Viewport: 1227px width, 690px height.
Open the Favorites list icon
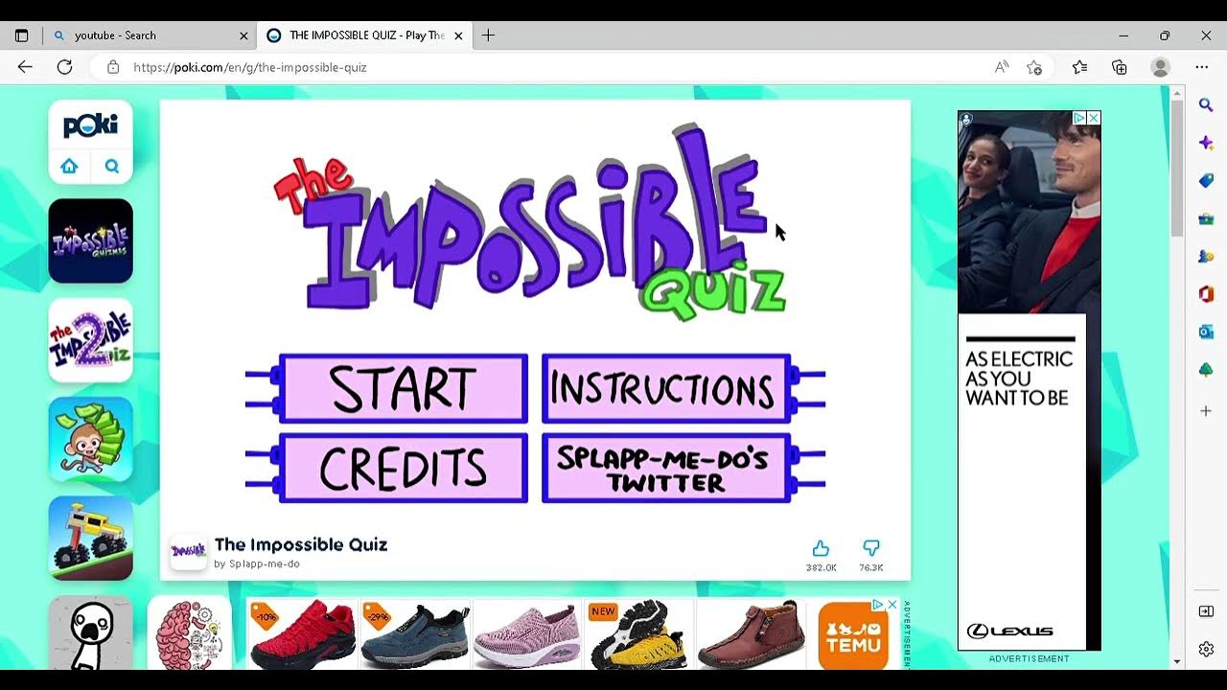(1079, 67)
